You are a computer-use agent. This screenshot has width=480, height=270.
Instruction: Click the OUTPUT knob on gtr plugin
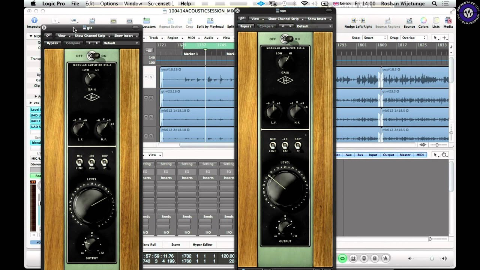[x=91, y=245]
